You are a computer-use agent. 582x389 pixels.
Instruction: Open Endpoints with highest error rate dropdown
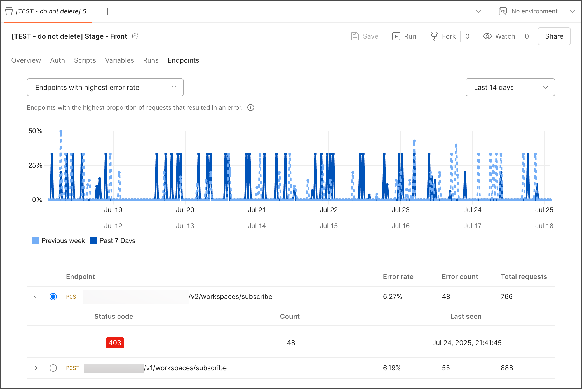(105, 87)
